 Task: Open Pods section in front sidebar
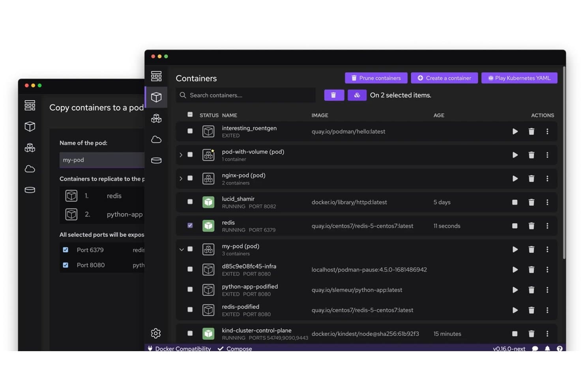pos(156,118)
